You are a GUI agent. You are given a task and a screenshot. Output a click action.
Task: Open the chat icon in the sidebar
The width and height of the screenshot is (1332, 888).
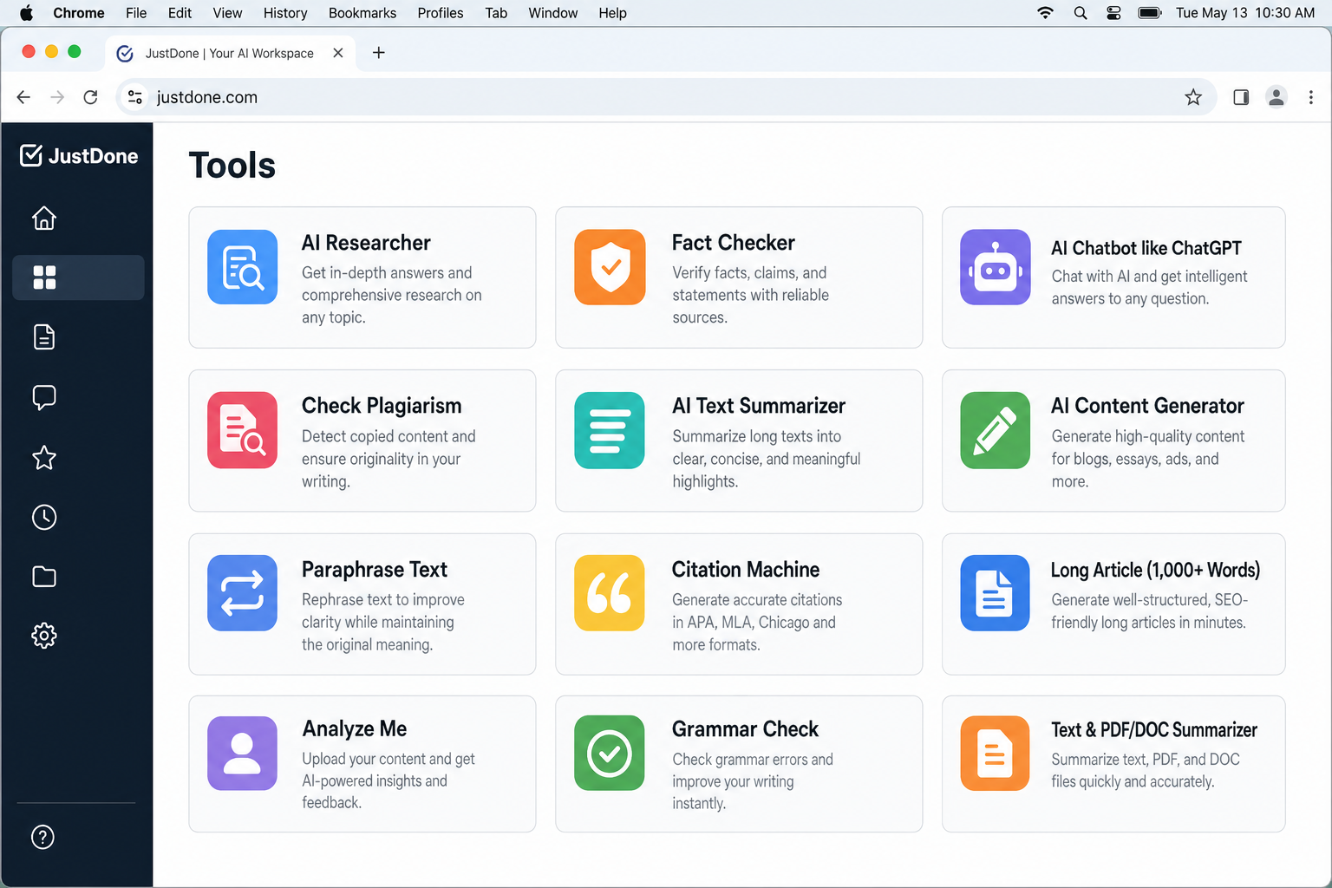[x=43, y=397]
